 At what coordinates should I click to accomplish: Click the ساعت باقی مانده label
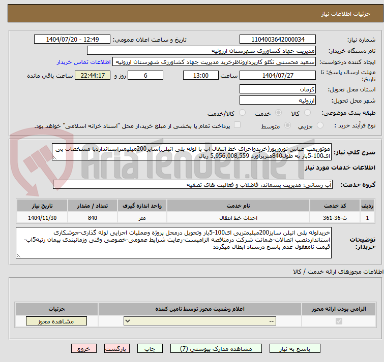[50, 76]
